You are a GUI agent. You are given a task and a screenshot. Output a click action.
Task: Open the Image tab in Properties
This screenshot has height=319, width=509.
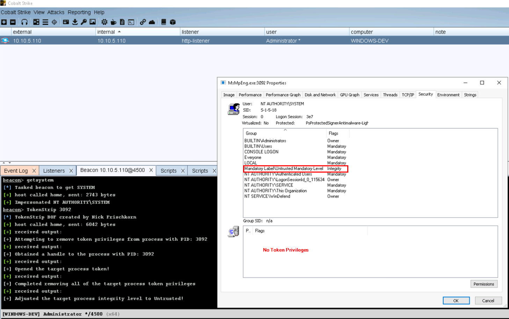[x=229, y=95]
